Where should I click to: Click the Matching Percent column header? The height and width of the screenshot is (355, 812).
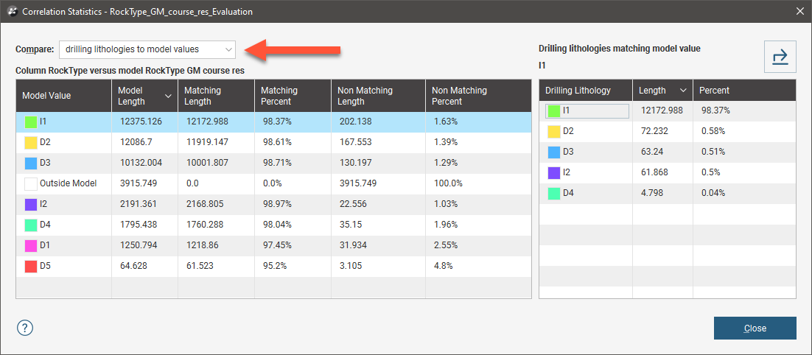pyautogui.click(x=292, y=96)
